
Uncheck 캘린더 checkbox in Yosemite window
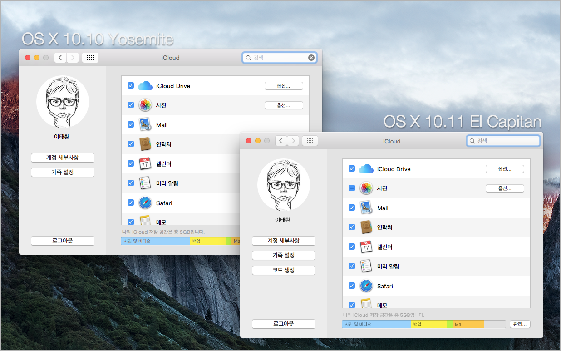[131, 163]
